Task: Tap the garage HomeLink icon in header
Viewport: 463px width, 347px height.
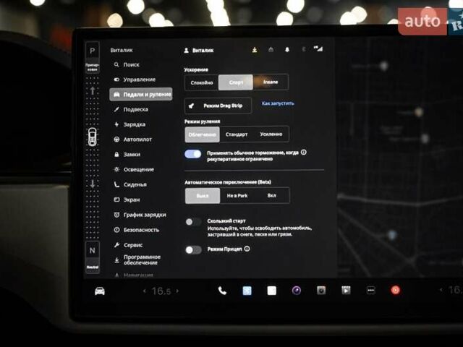Action: point(271,50)
